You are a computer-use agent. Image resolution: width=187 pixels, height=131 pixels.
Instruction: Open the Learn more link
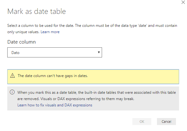tap(50, 32)
